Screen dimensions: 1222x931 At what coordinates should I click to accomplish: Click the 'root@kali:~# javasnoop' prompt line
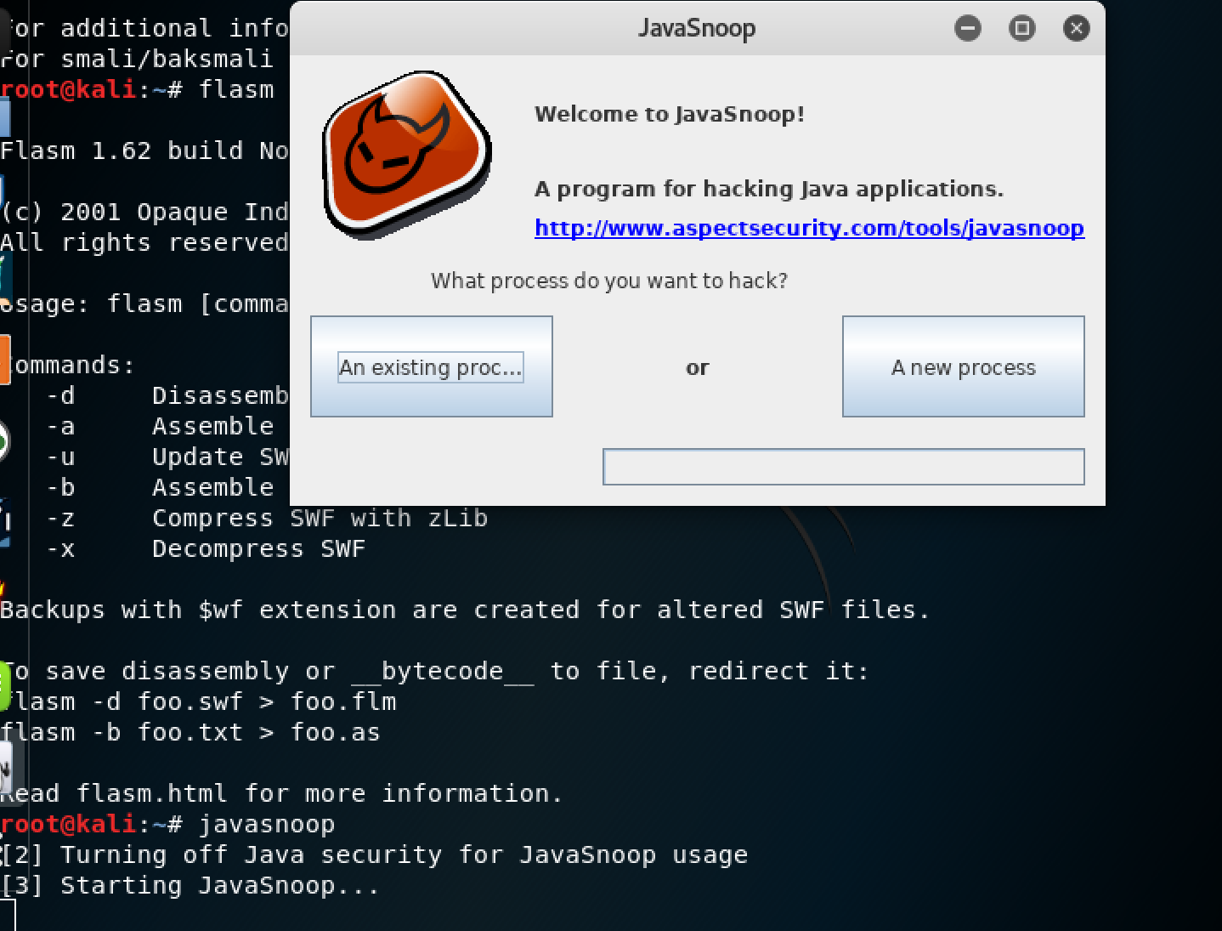click(168, 824)
